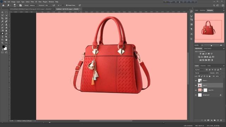The height and width of the screenshot is (127, 226).
Task: Toggle layer filtering on/off switch
Action: [221, 69]
